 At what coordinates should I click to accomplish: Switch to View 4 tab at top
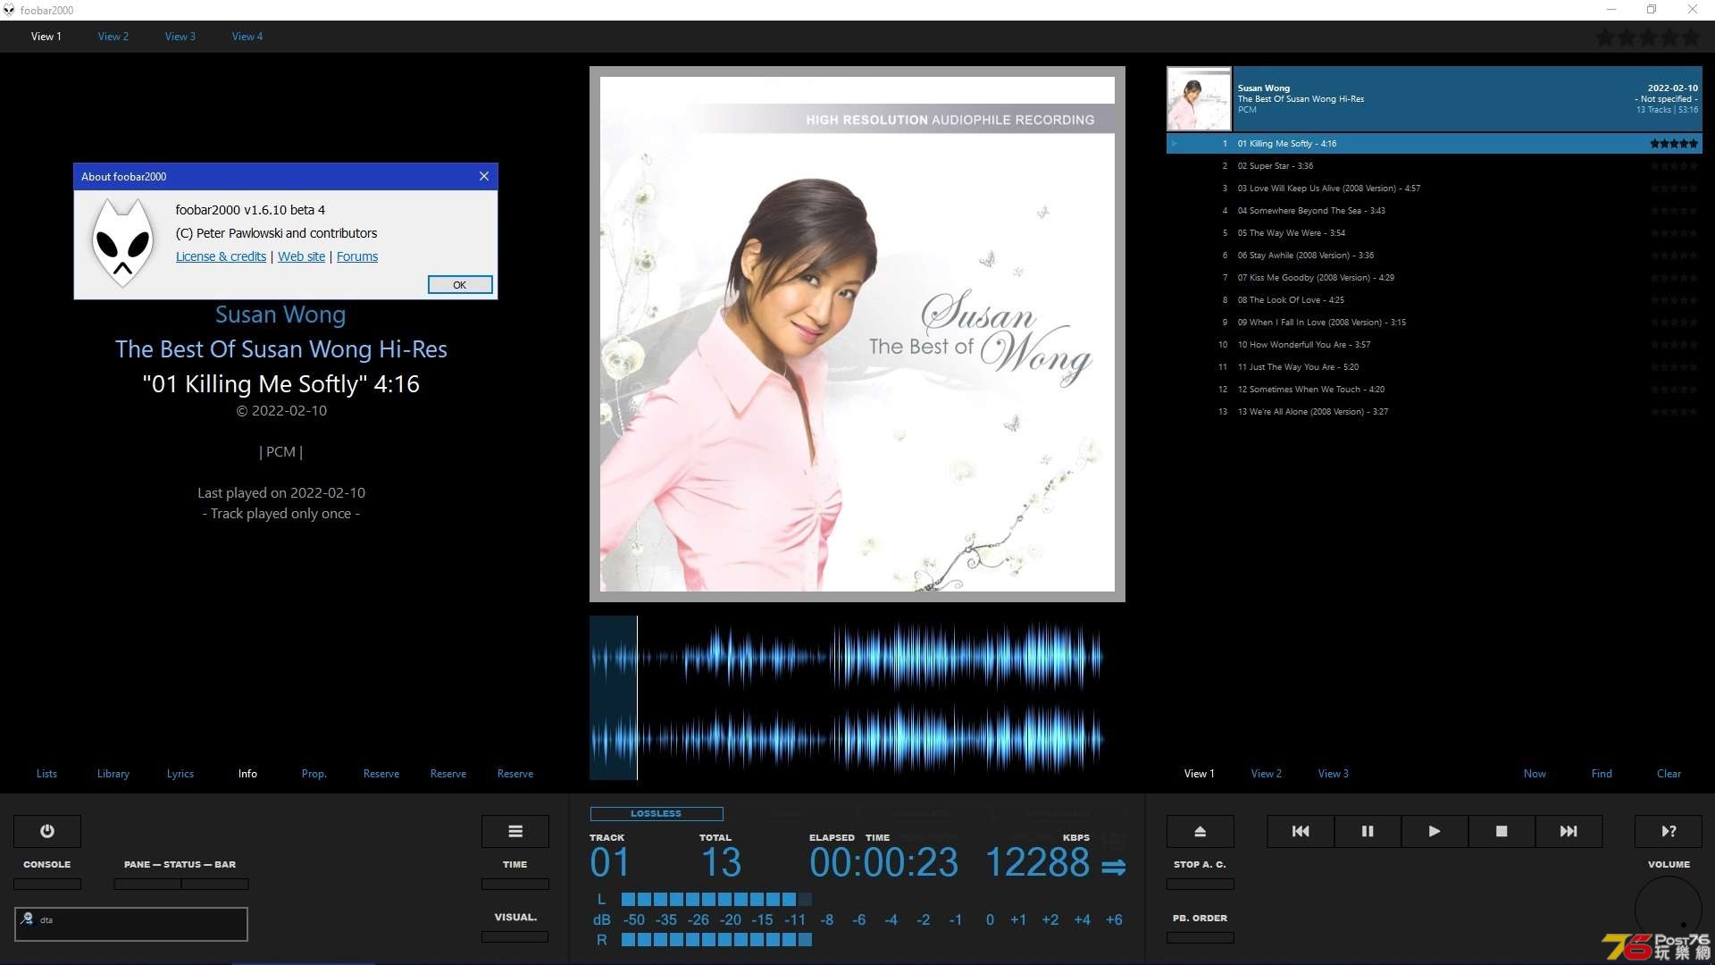[x=247, y=37]
